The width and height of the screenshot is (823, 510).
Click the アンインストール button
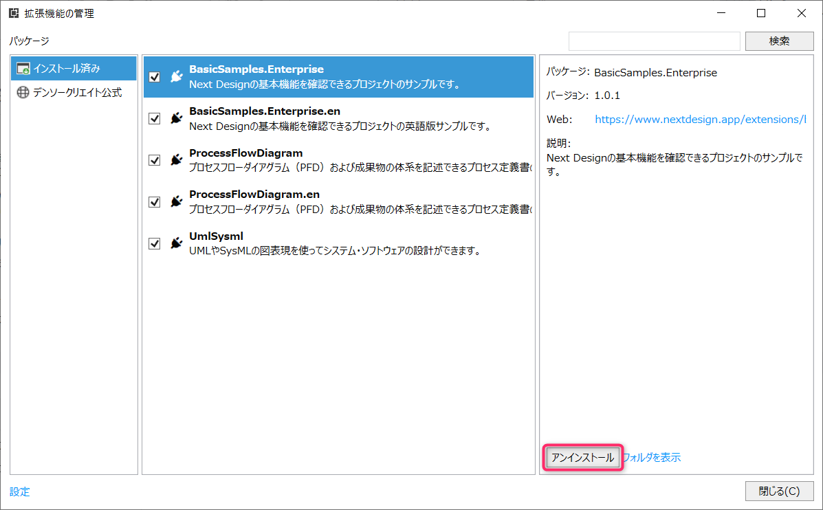(x=582, y=458)
